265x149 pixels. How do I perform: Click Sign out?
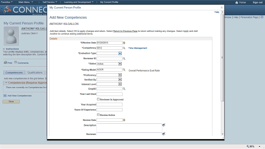pos(258,2)
